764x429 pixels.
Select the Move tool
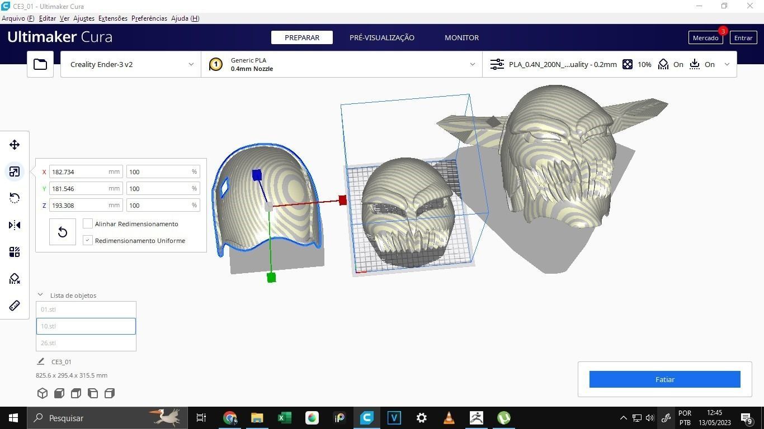tap(15, 145)
